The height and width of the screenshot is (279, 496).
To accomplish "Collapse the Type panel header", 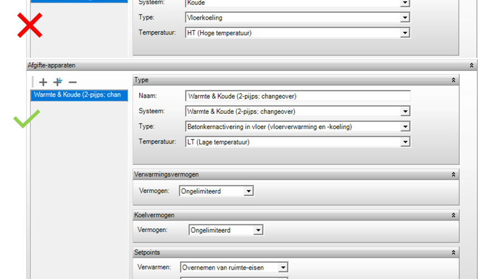I will pos(453,80).
